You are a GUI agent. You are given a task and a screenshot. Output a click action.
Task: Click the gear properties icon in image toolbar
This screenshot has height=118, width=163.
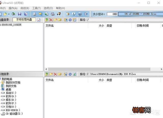tap(70, 20)
